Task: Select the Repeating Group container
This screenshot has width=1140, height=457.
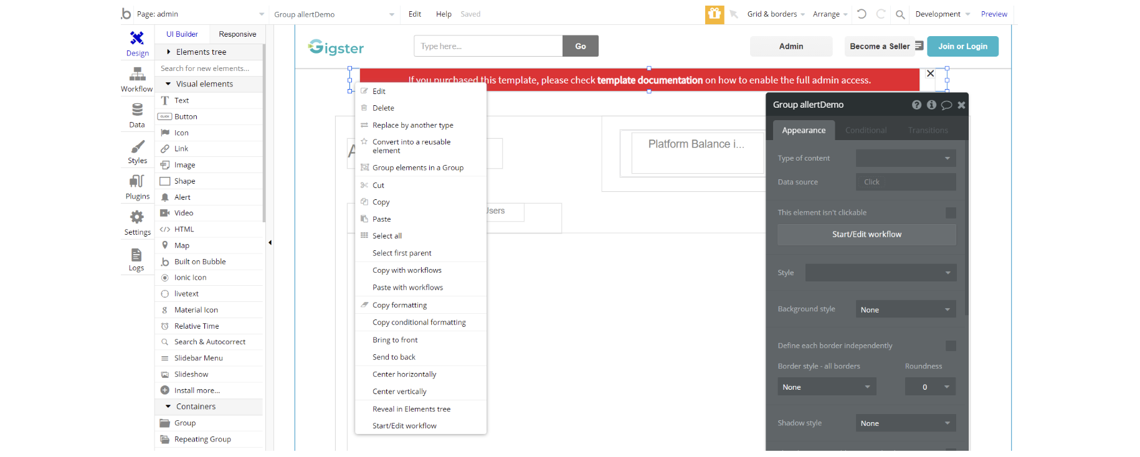Action: pos(209,439)
